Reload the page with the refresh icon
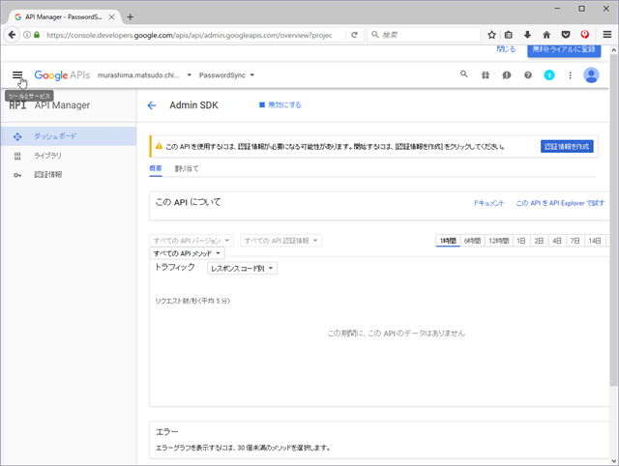 [x=354, y=35]
